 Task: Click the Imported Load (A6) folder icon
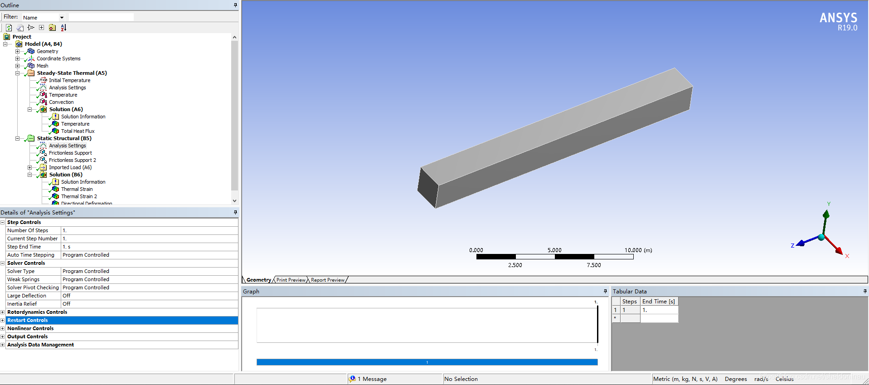point(44,167)
